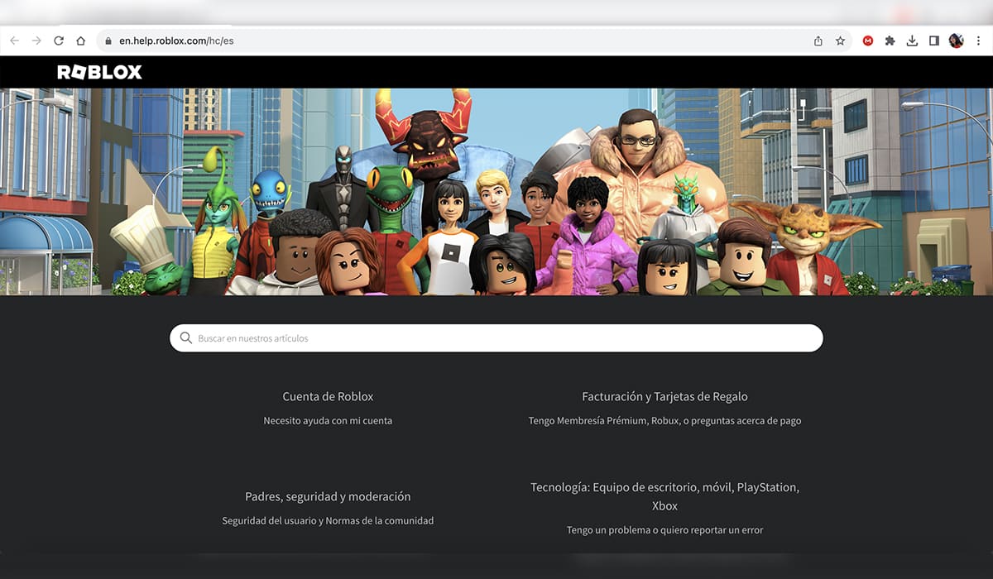Open the Chrome profile avatar

(956, 41)
